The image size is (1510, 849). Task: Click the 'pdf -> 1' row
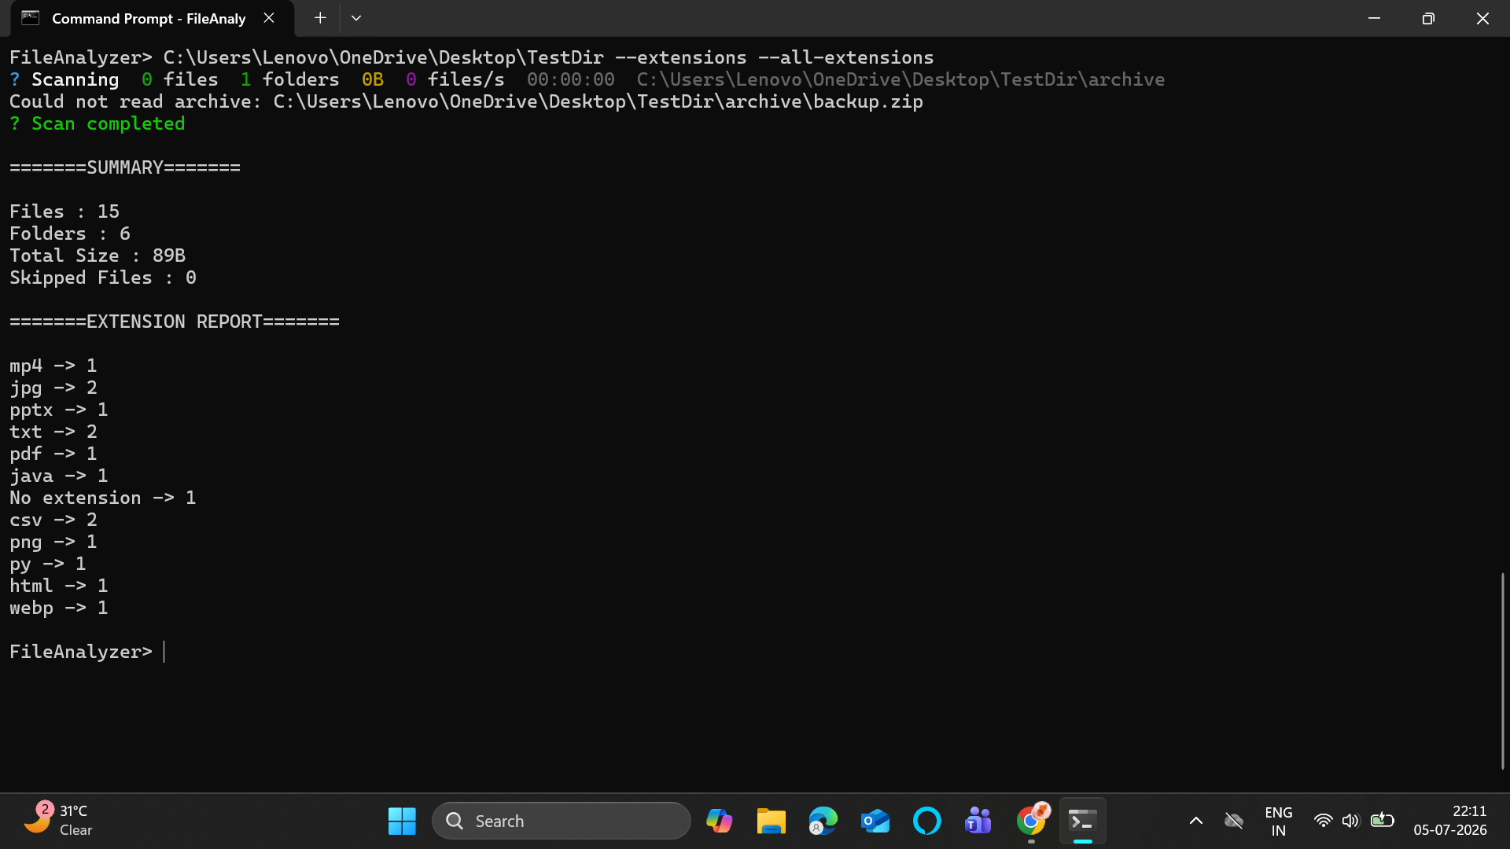pos(53,454)
